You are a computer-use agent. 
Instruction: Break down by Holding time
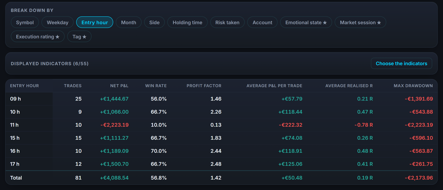point(187,22)
